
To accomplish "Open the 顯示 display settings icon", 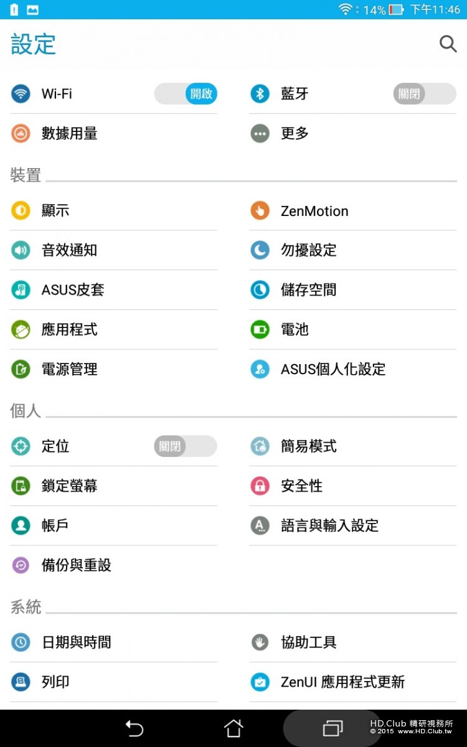I will pos(21,210).
